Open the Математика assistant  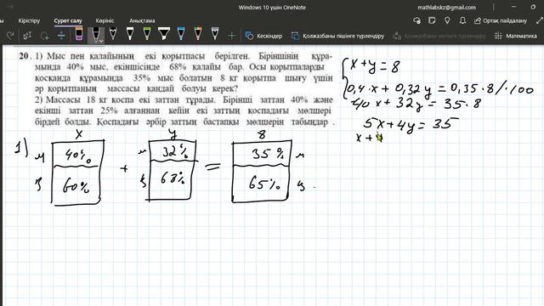click(x=516, y=36)
